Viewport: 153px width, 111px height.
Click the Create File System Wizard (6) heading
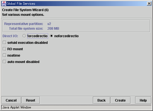click(25, 10)
